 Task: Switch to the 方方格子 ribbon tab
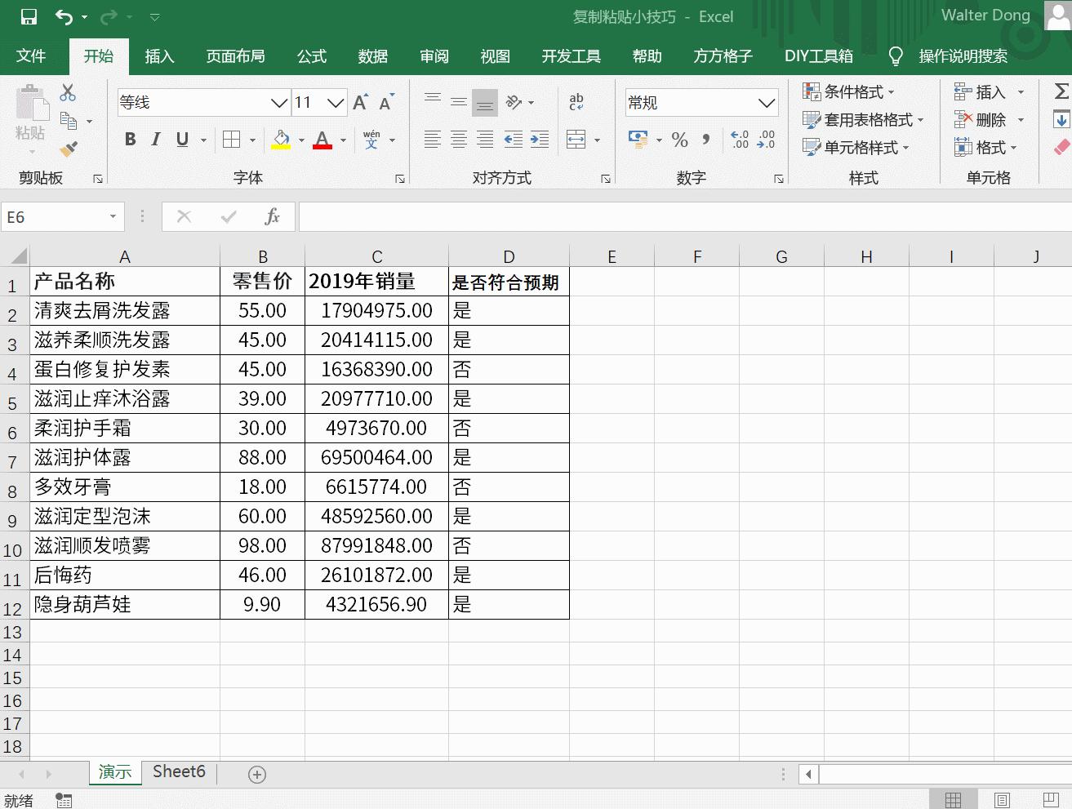722,56
